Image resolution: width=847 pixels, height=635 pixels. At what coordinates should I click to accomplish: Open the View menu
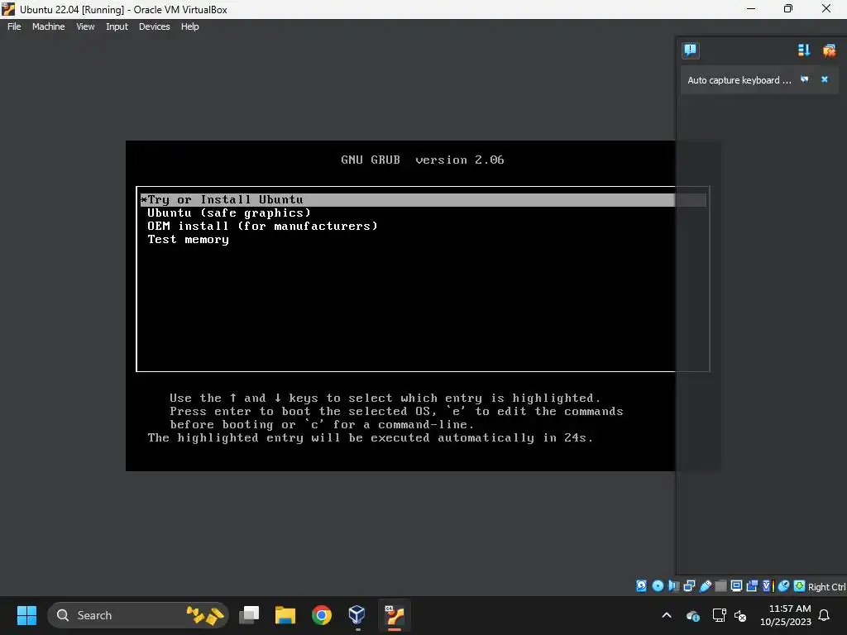coord(85,26)
